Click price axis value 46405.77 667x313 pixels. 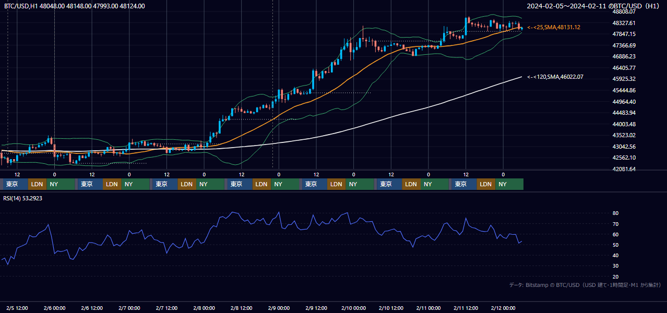(x=624, y=68)
